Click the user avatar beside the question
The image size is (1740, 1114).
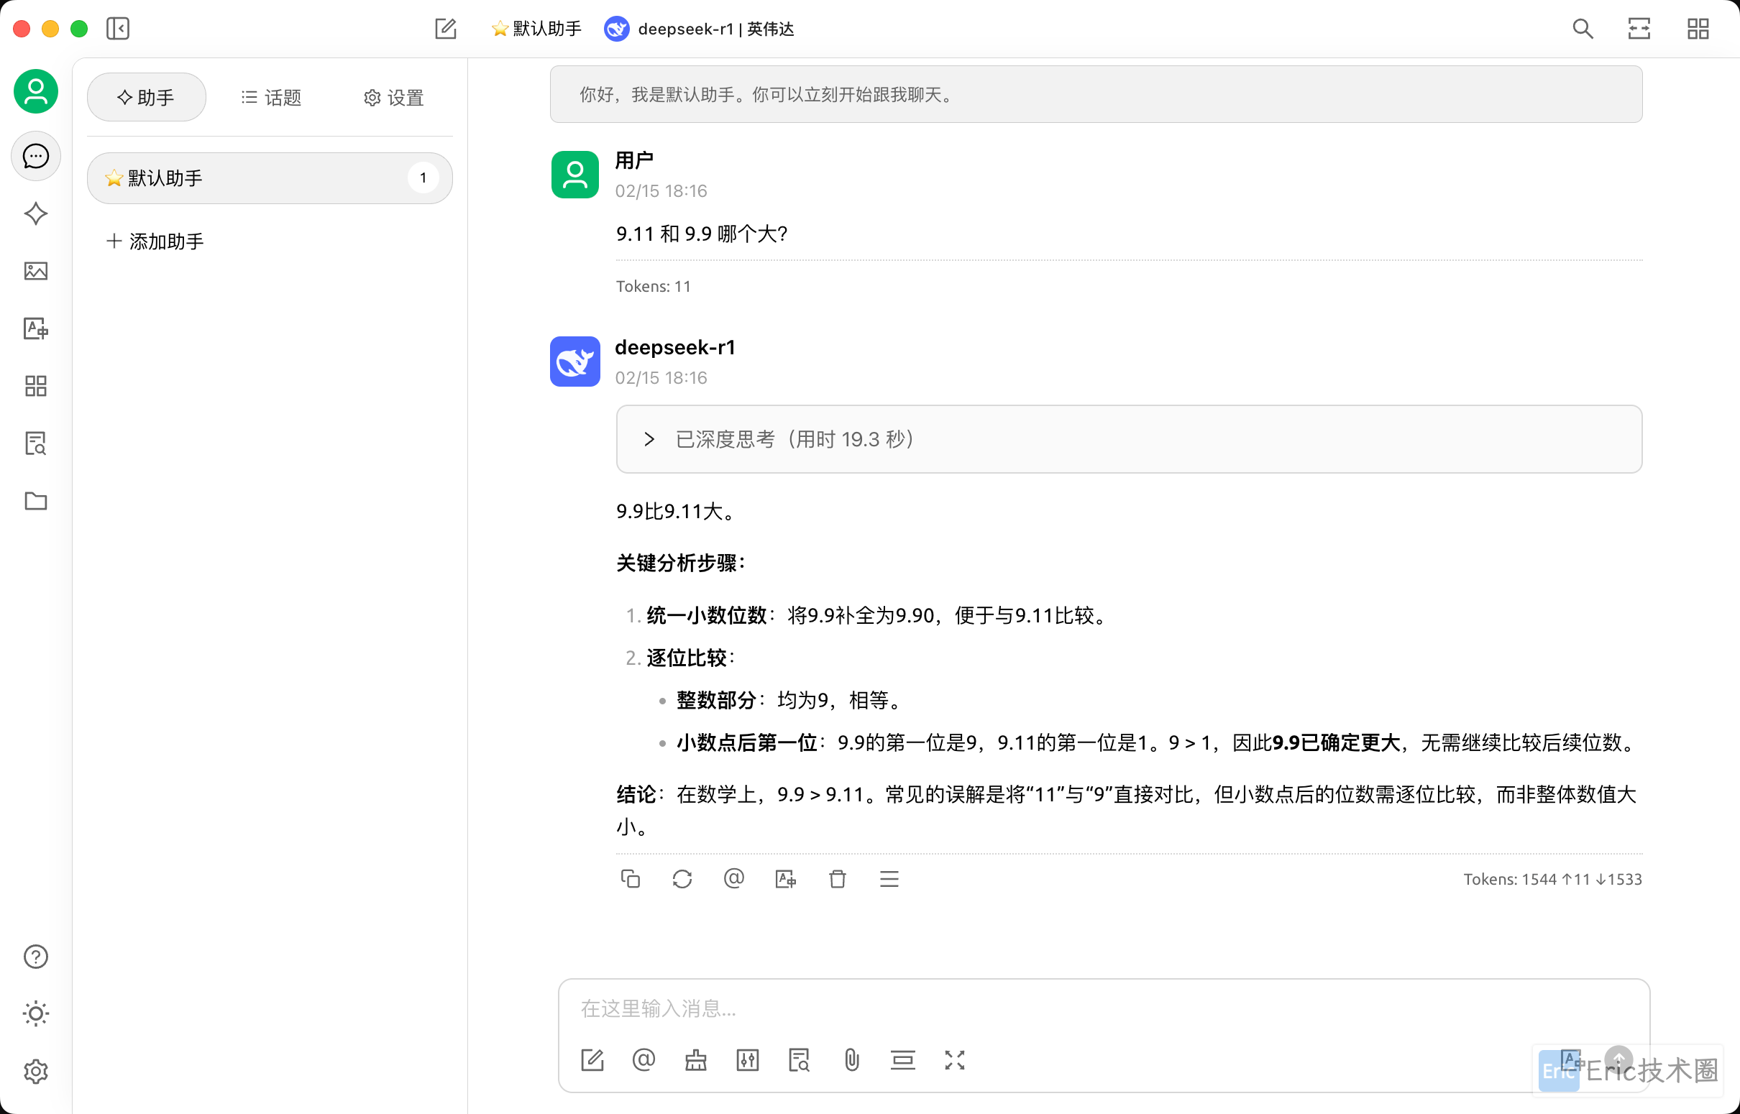coord(575,175)
